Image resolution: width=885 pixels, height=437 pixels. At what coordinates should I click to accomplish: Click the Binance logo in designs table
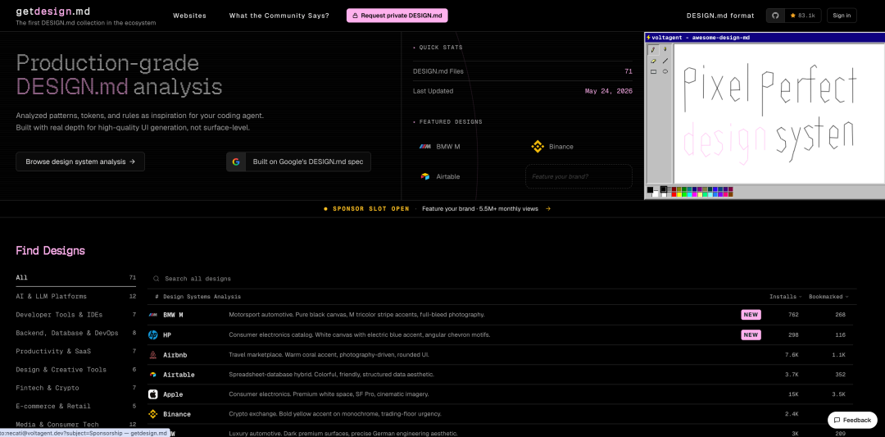pyautogui.click(x=152, y=414)
